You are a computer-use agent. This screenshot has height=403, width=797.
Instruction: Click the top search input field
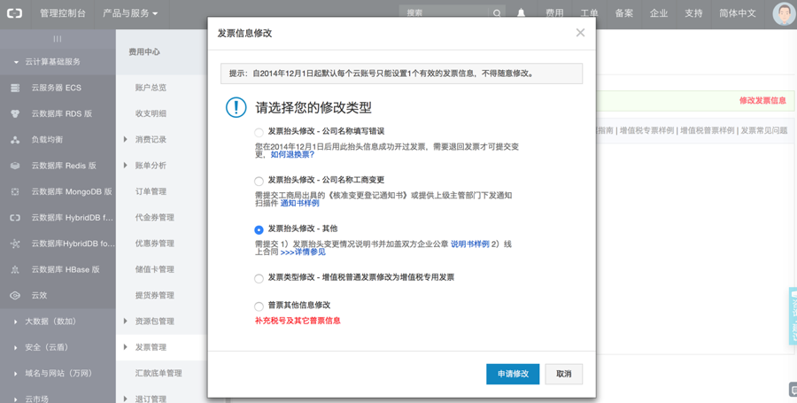(444, 13)
